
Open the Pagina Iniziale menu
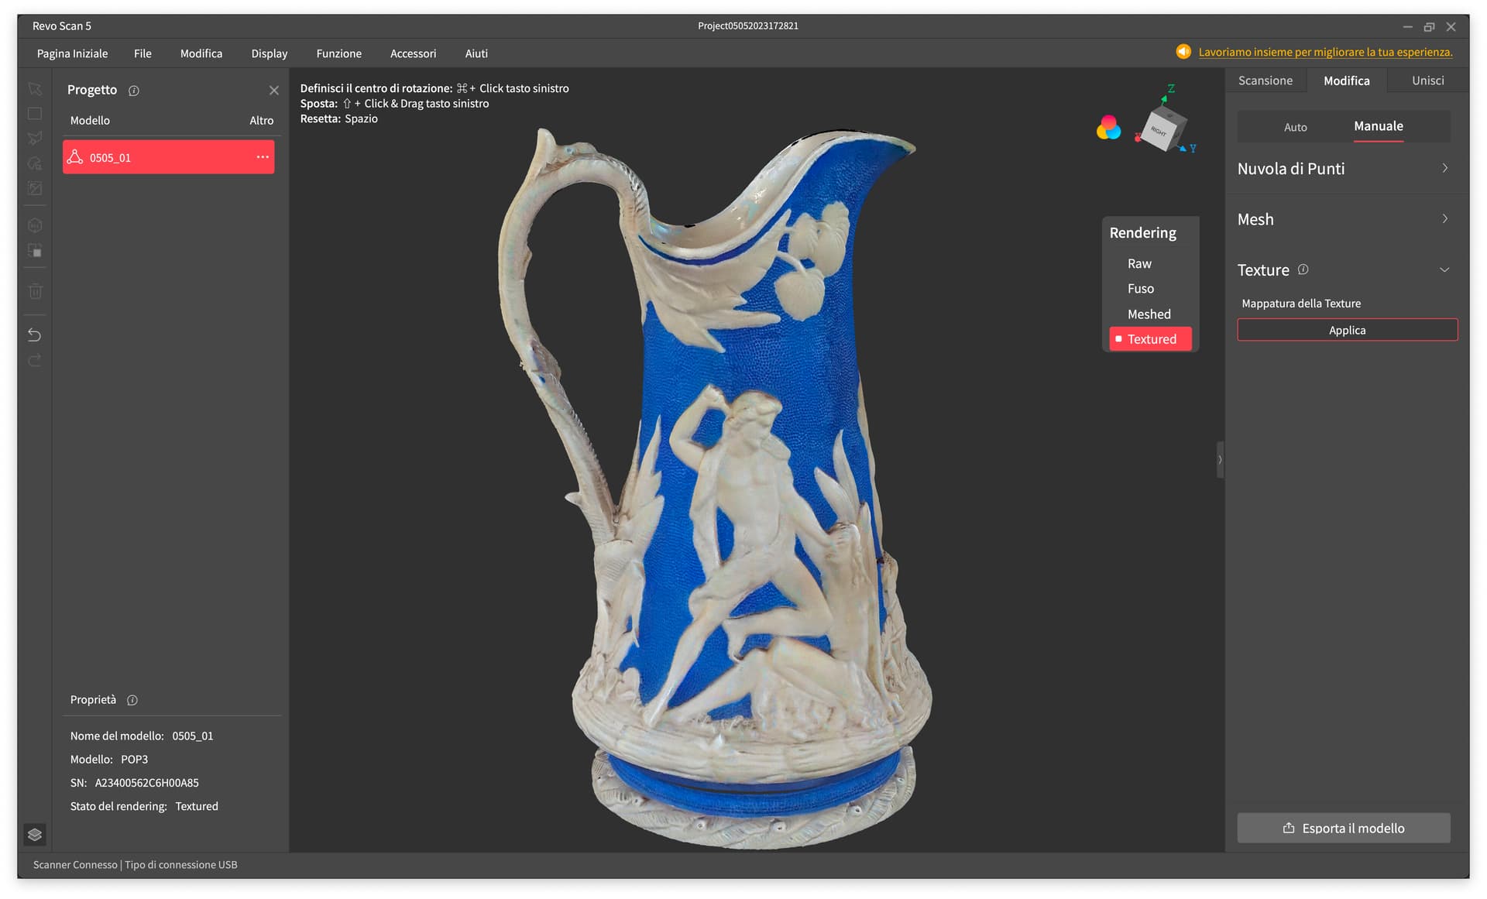[72, 53]
